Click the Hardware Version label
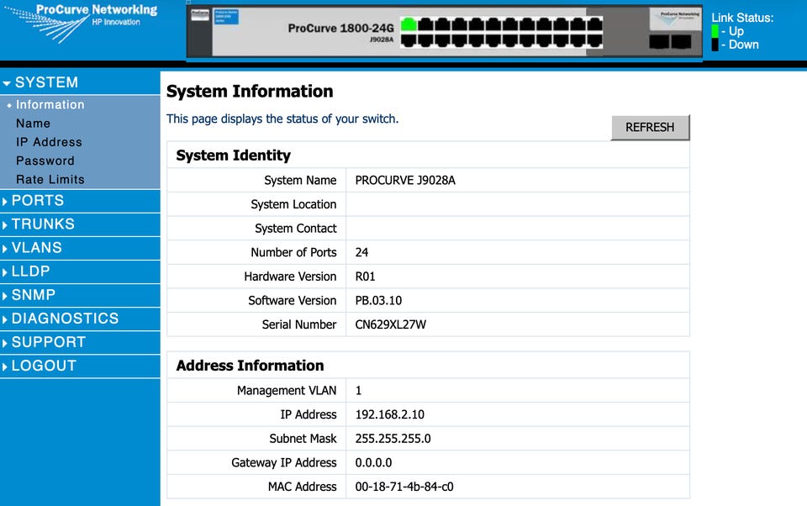This screenshot has width=807, height=506. coord(290,277)
